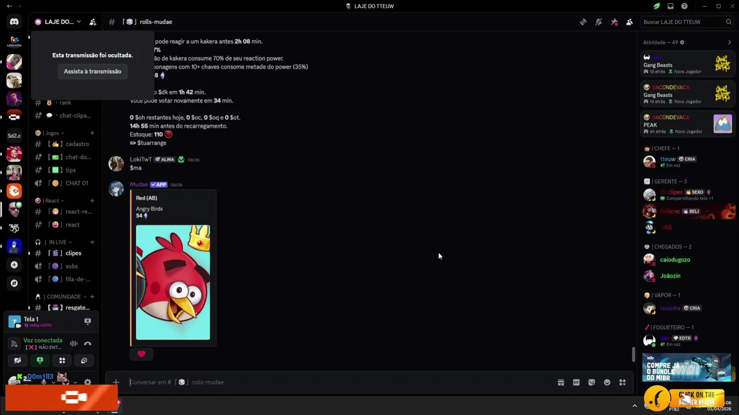
Task: Toggle microphone mute
Action: coord(43,382)
